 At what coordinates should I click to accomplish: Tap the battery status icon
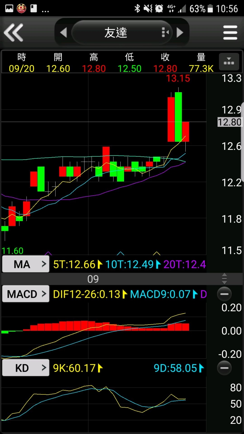pos(210,8)
